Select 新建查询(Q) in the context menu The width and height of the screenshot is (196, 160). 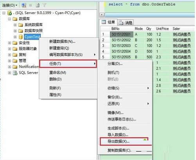(59, 48)
